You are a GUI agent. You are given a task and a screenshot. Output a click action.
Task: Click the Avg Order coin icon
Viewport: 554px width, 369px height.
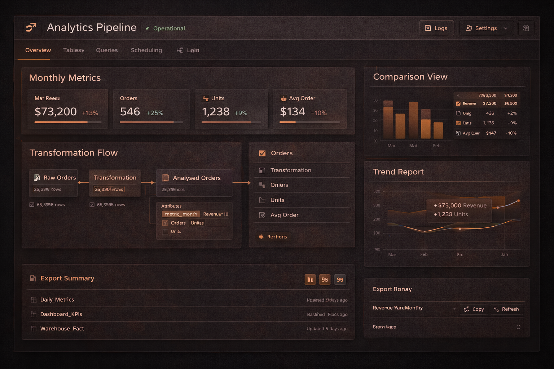click(x=283, y=98)
